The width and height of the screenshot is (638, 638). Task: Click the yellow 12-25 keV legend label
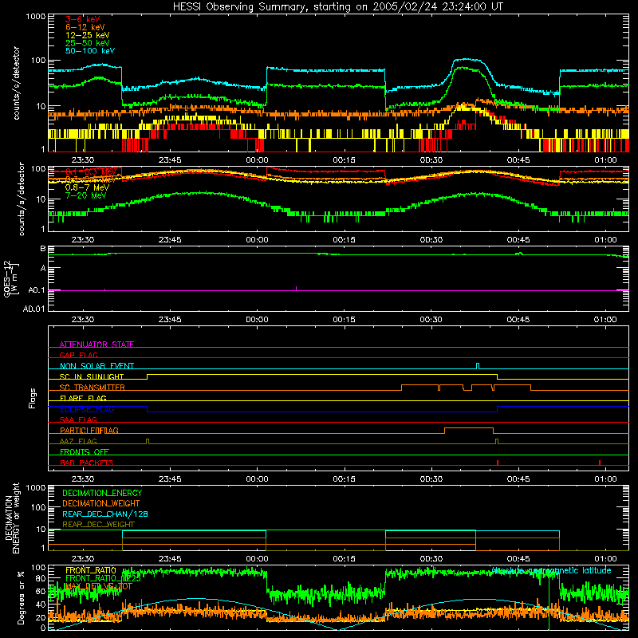point(87,35)
